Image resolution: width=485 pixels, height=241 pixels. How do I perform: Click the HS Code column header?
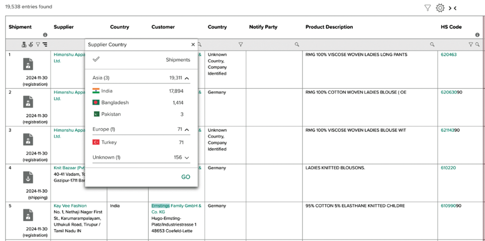coord(451,27)
